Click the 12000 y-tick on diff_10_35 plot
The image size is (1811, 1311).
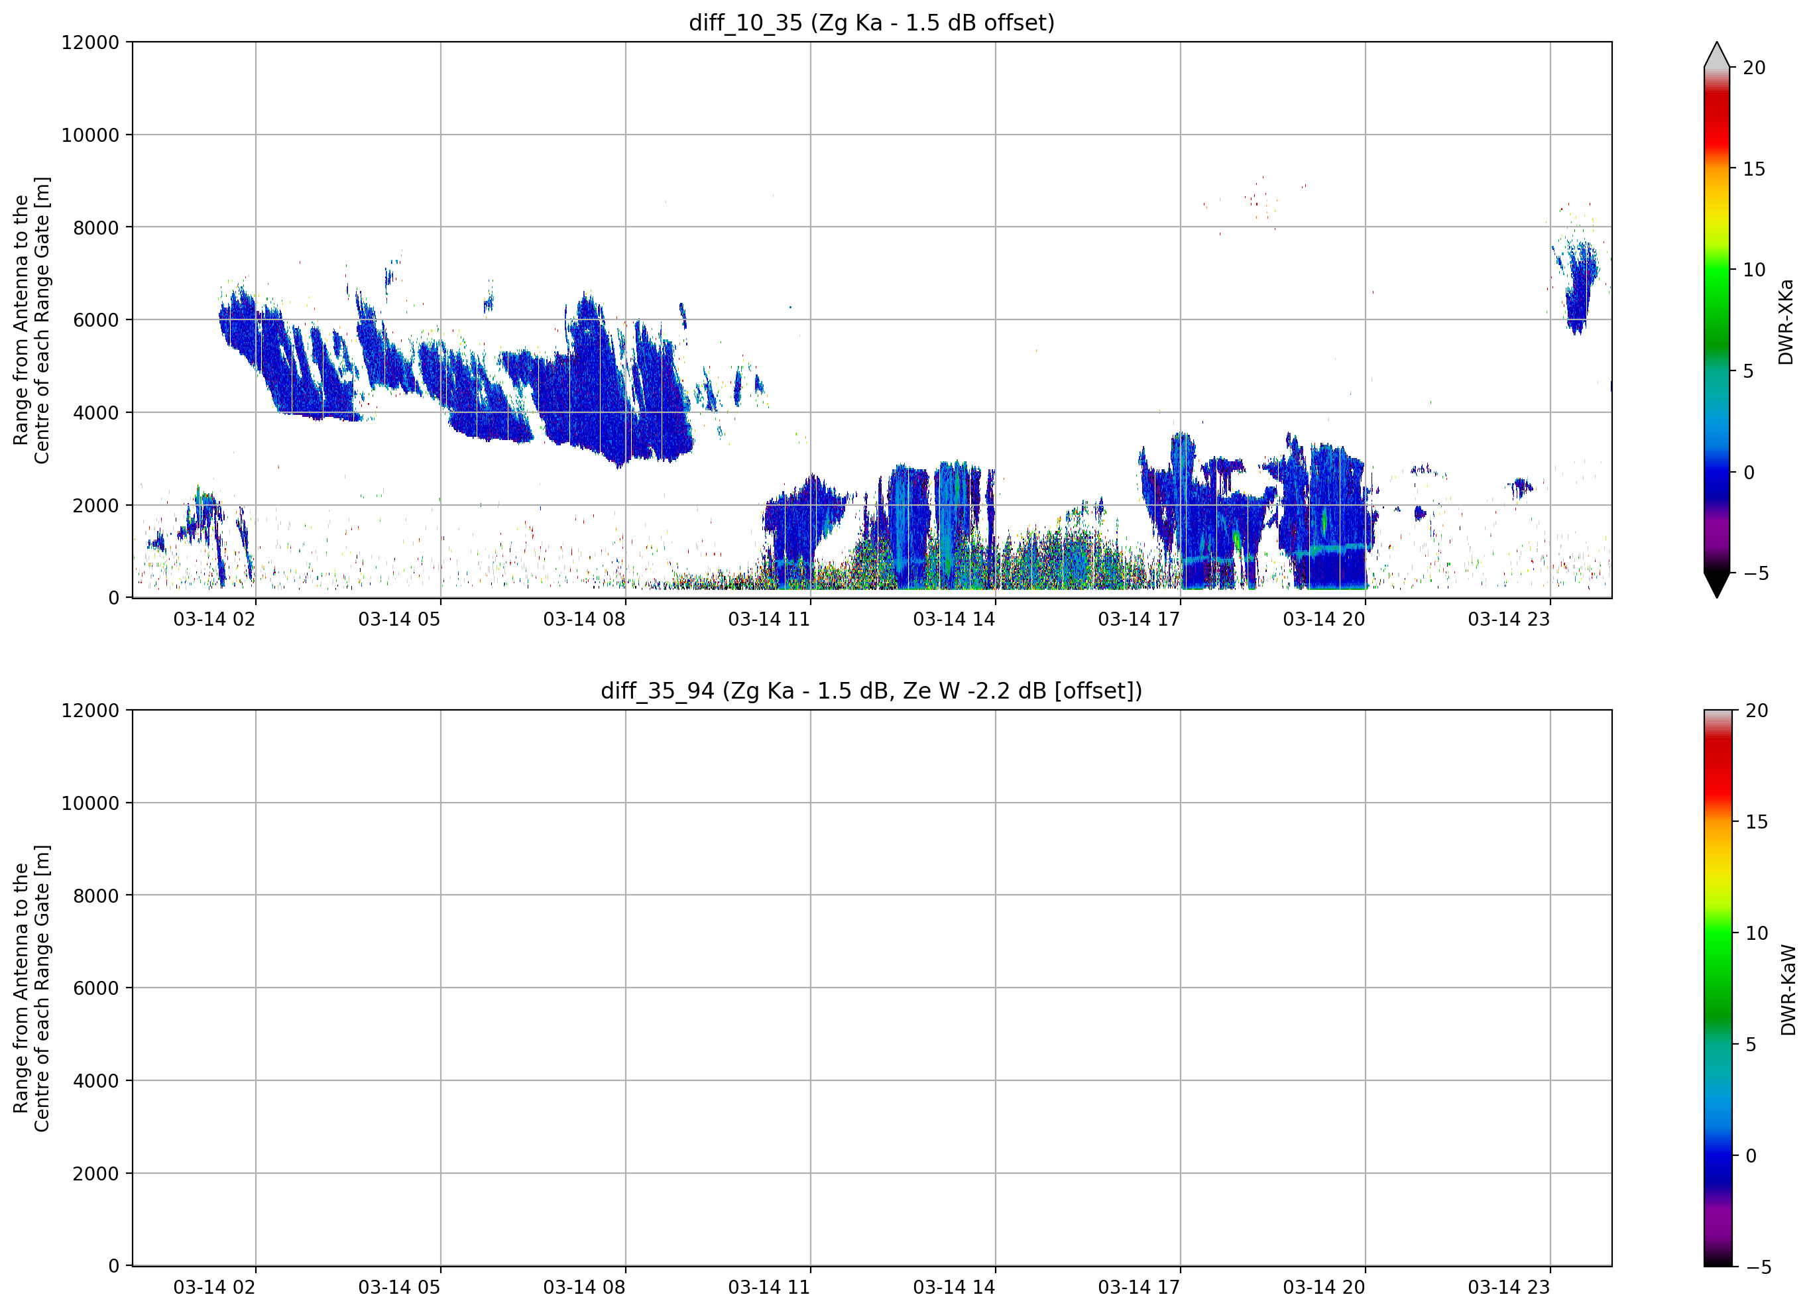pyautogui.click(x=90, y=42)
